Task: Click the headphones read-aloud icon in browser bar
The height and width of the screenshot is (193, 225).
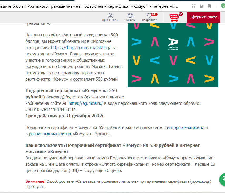Action: point(193,6)
